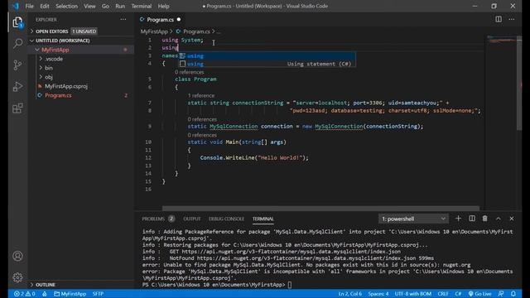Screen dimensions: 530x298
Task: Click the editor horizontal scrollbar
Action: coord(320,208)
